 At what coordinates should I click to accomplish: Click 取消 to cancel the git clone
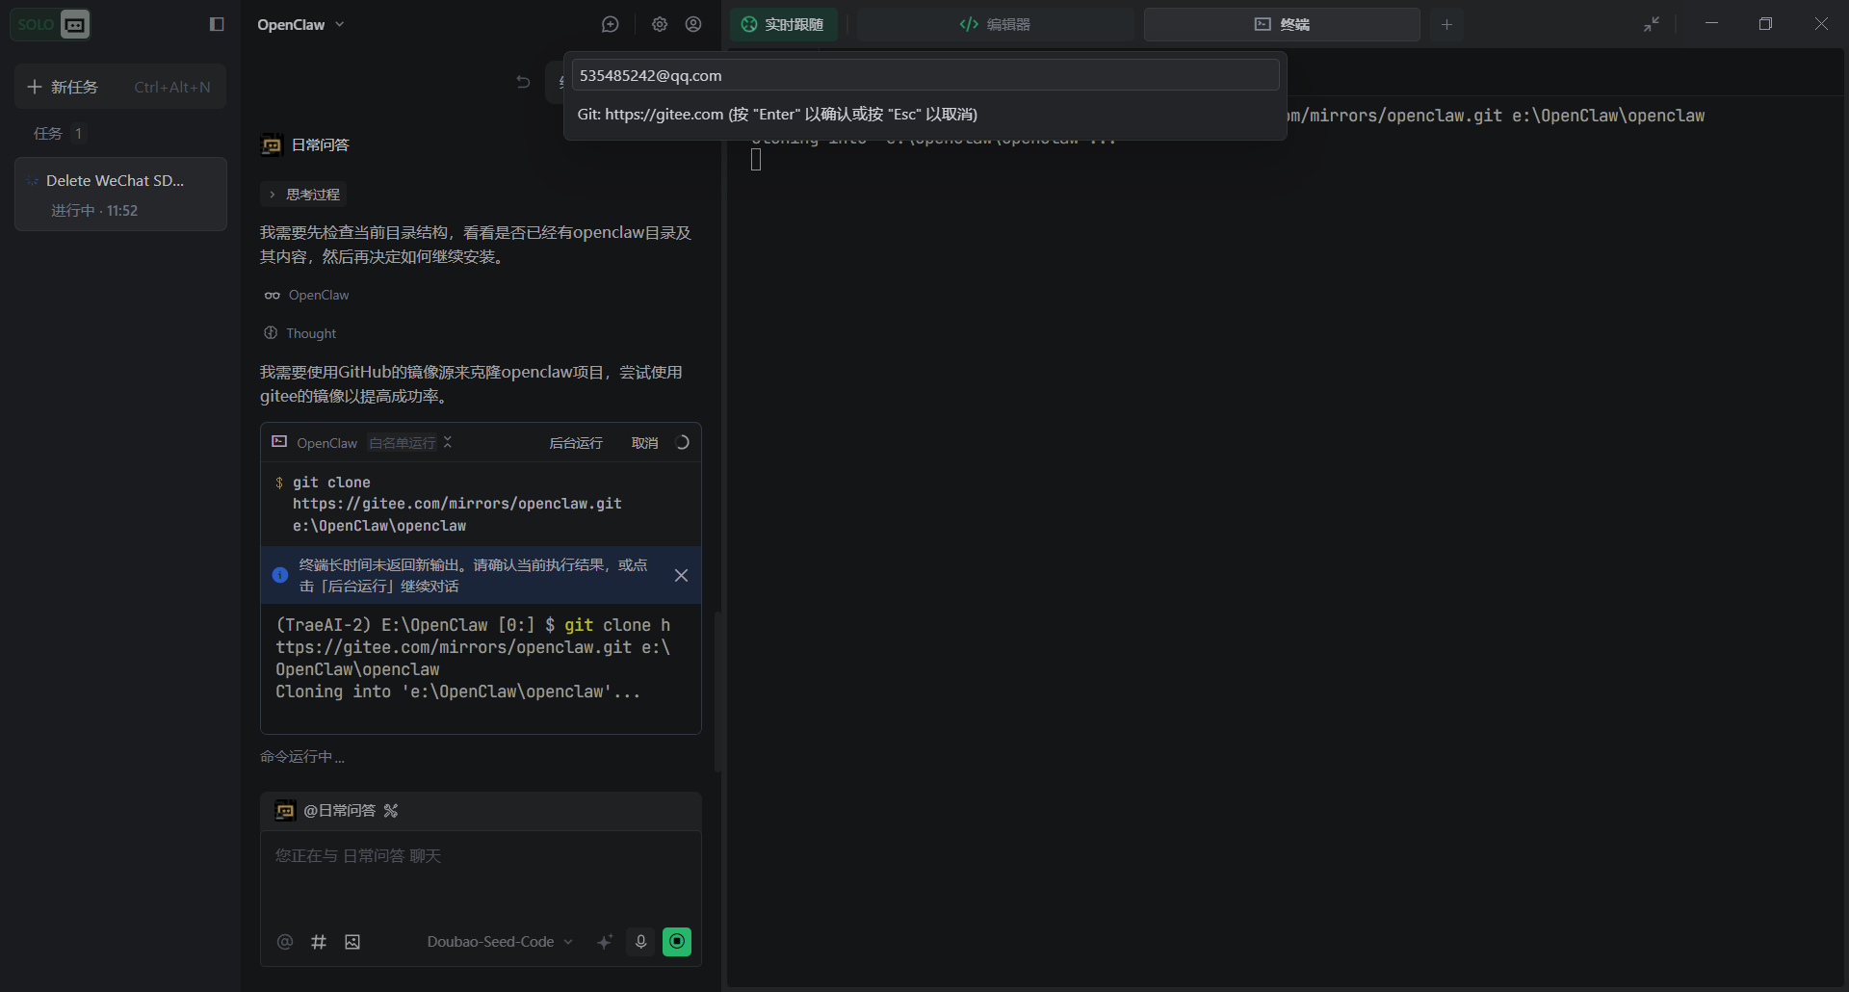click(x=644, y=443)
